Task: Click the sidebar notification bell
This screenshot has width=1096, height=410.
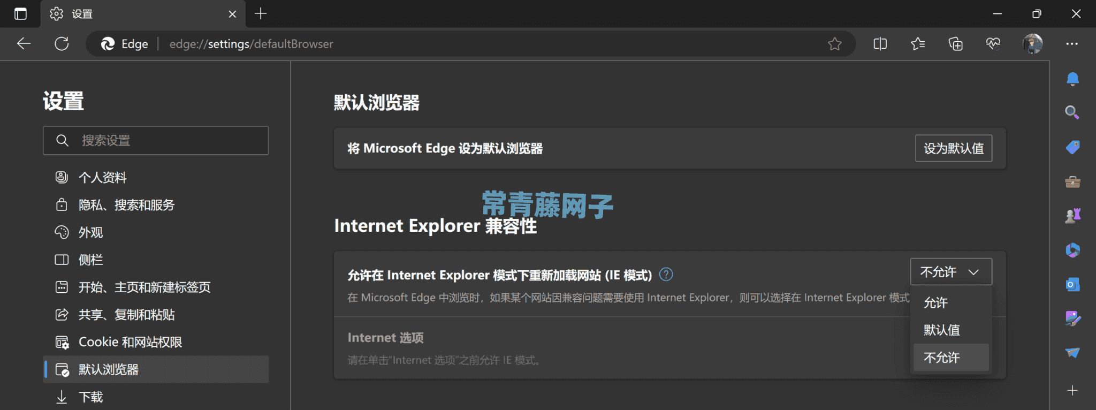Action: click(1072, 79)
